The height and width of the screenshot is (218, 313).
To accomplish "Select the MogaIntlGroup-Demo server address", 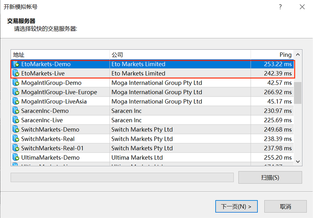I will click(x=51, y=83).
